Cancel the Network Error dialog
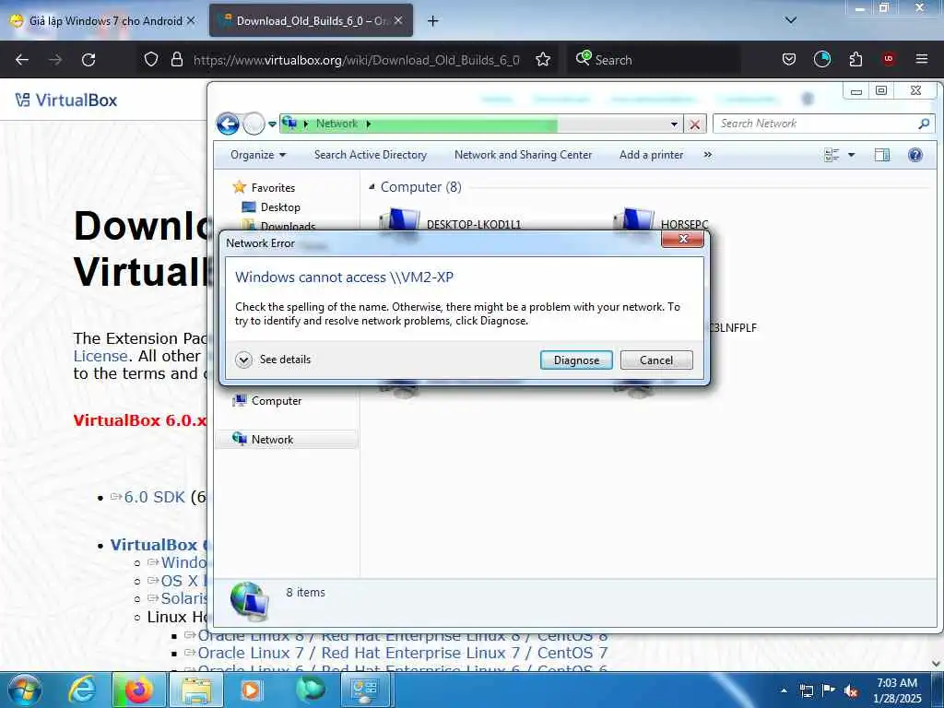The image size is (944, 708). tap(656, 360)
